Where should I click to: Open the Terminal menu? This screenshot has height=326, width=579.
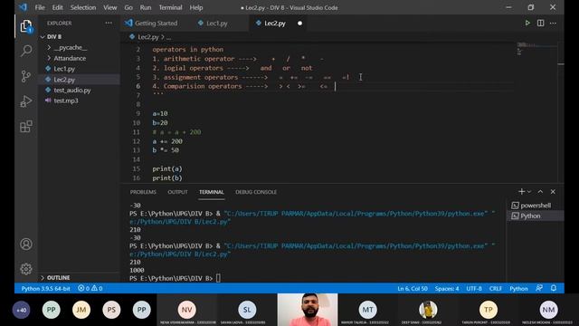[x=170, y=7]
